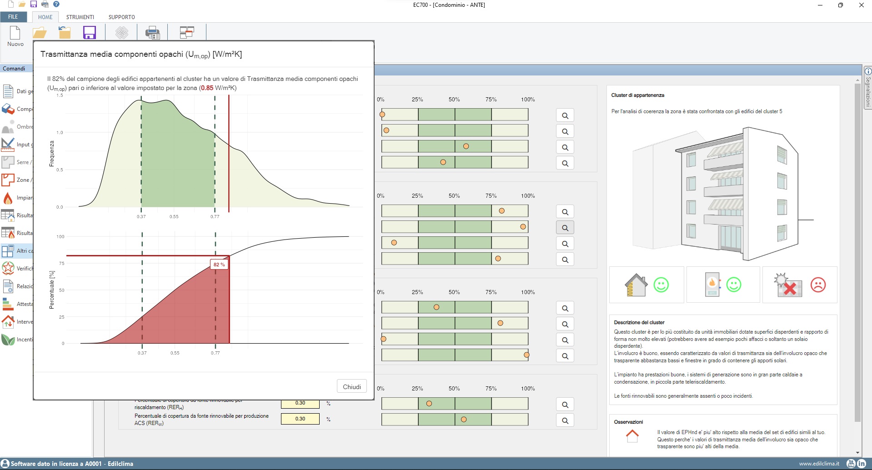872x470 pixels.
Task: Click the red 0.85 value in dialog text
Action: (207, 88)
